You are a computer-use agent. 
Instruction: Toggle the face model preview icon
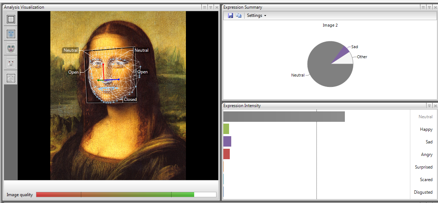pyautogui.click(x=11, y=49)
